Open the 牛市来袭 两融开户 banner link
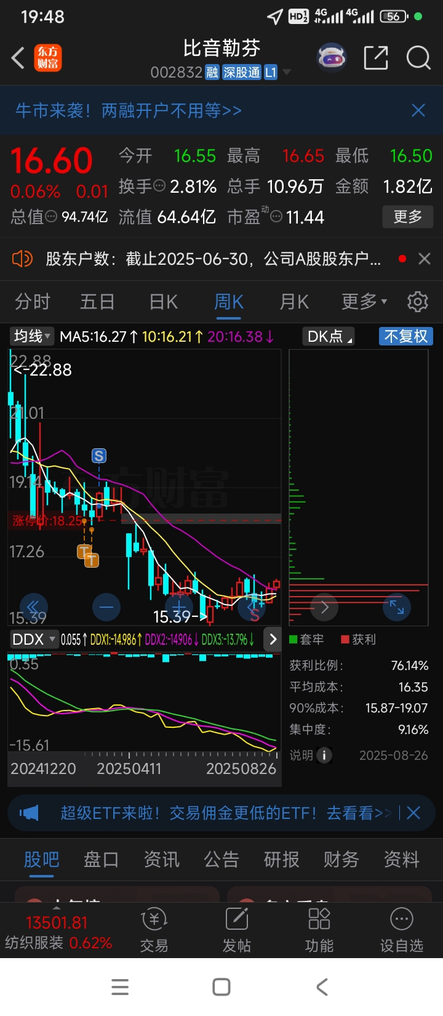Image resolution: width=443 pixels, height=1016 pixels. 128,110
